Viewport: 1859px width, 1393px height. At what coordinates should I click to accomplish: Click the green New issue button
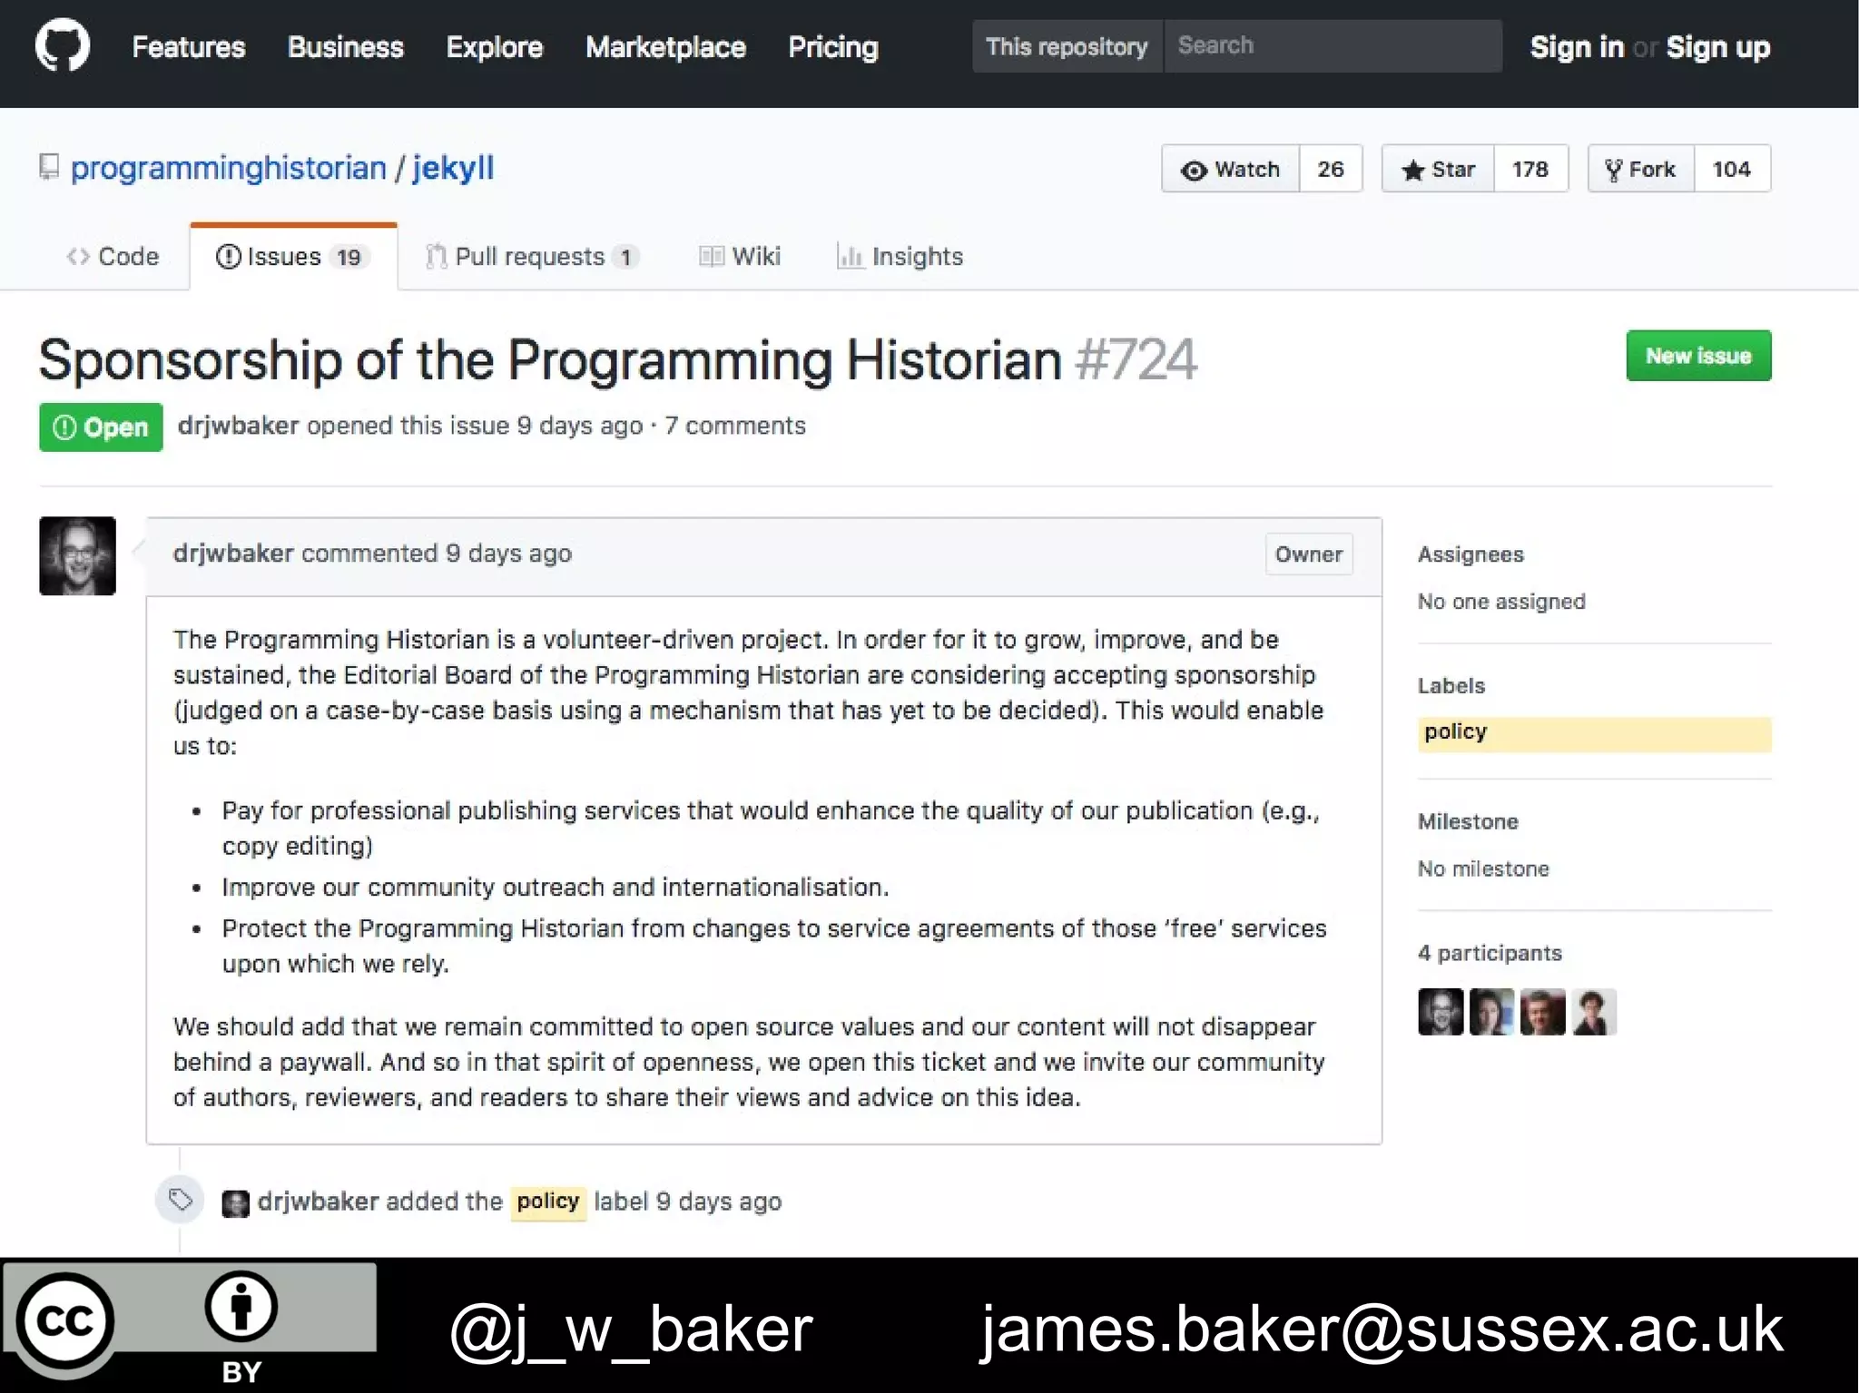pos(1698,356)
